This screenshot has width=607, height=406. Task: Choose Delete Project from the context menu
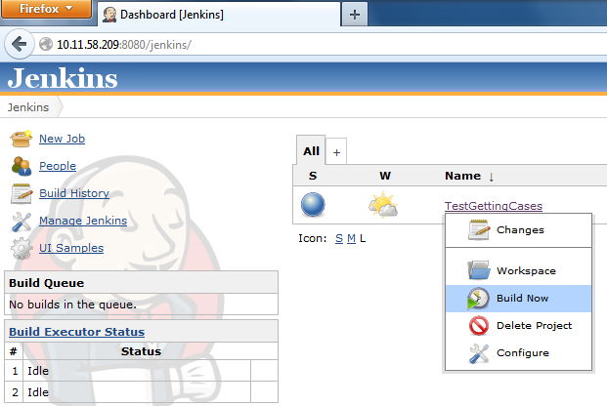518,326
